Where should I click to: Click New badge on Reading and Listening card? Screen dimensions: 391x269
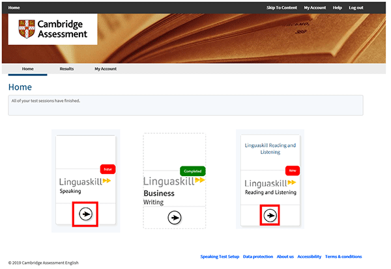[293, 170]
